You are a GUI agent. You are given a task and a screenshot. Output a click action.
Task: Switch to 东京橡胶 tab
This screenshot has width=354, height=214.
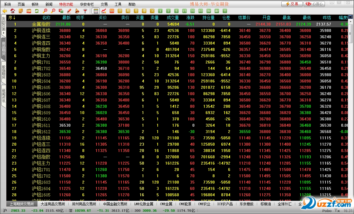click(x=247, y=204)
